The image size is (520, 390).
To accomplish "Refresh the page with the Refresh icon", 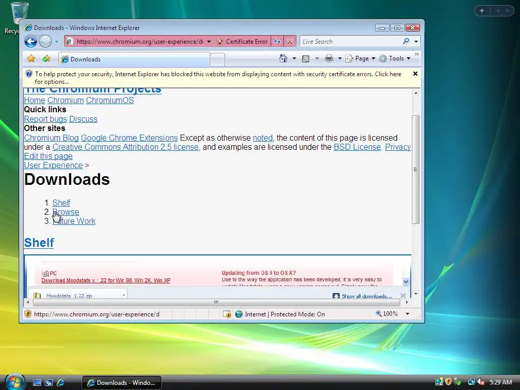I will click(x=277, y=42).
